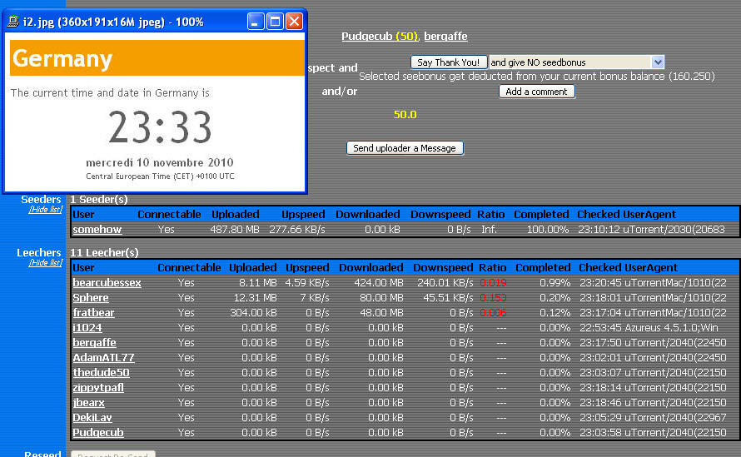Hide the Seeders list

pyautogui.click(x=45, y=210)
